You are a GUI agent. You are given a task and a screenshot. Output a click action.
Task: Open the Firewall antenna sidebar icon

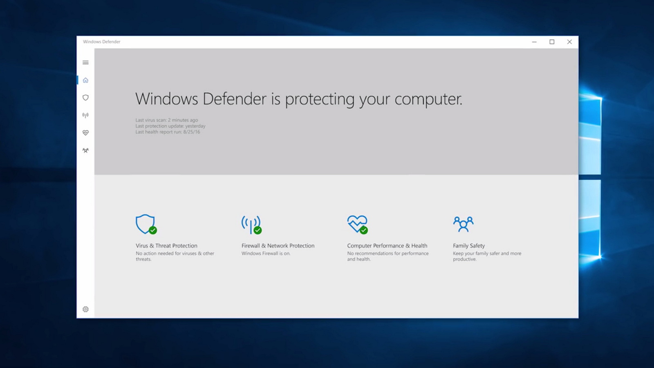point(85,115)
